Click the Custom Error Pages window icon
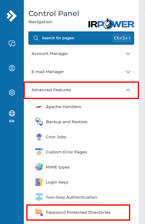Viewport: 145px width, 224px height. coord(39,152)
